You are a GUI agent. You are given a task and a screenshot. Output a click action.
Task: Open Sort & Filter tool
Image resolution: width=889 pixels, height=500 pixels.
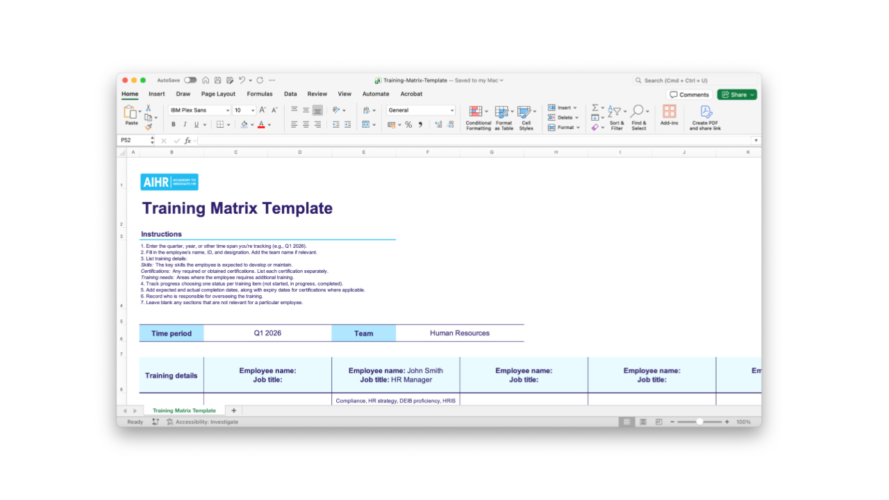click(617, 118)
